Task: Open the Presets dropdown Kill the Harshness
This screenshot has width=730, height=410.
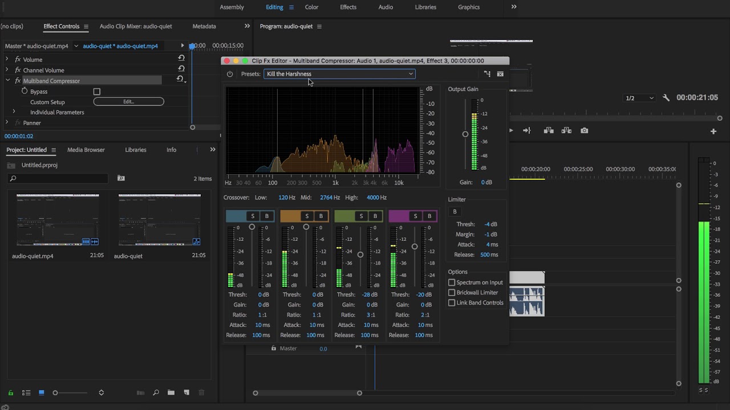Action: (339, 74)
